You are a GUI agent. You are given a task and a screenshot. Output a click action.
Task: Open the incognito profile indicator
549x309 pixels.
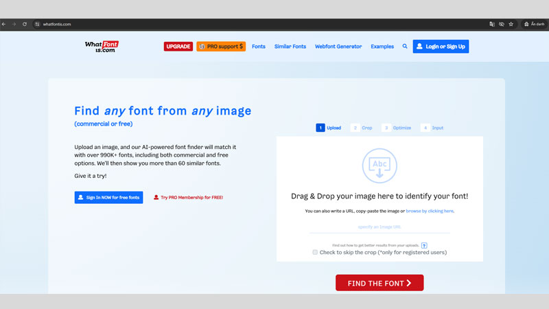[535, 24]
